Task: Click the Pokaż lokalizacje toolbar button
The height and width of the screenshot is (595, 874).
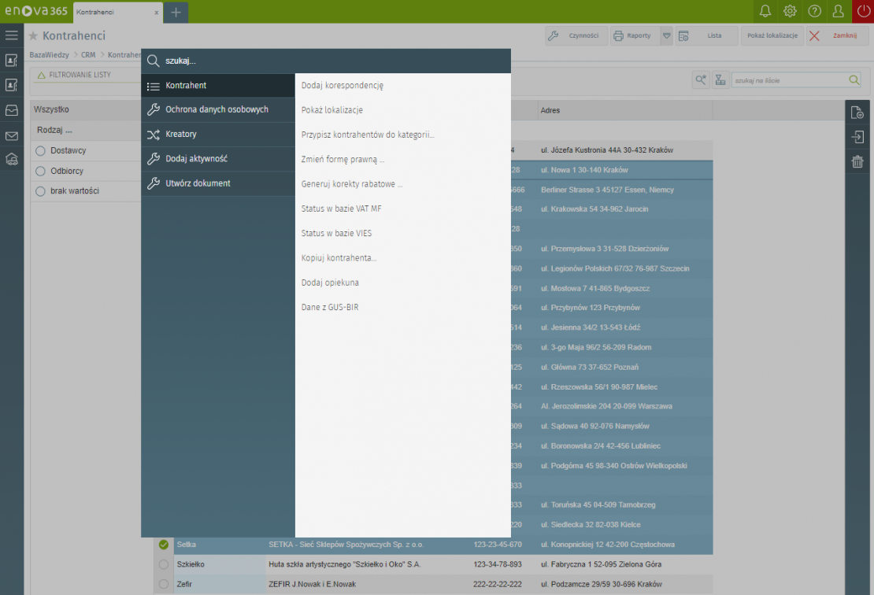Action: tap(772, 35)
